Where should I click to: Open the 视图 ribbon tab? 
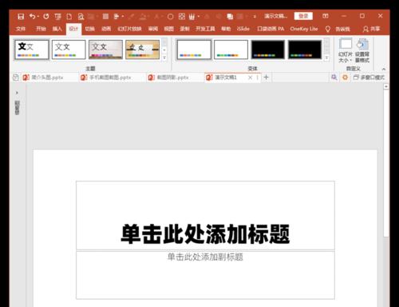point(168,29)
